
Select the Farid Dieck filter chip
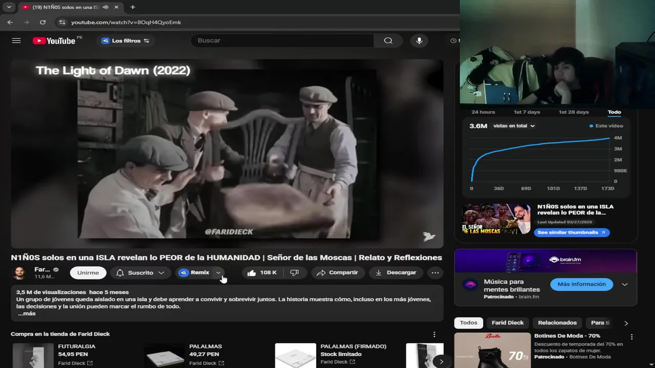coord(508,323)
